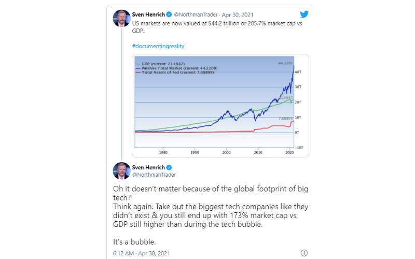415x259 pixels.
Task: Click the "It's a bubble." tweet text
Action: [134, 242]
